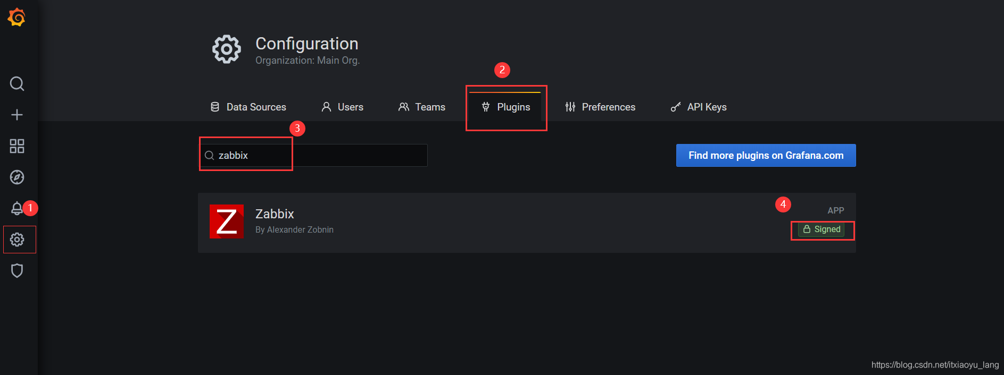Click the Configuration page heading
The width and height of the screenshot is (1004, 375).
[x=307, y=44]
